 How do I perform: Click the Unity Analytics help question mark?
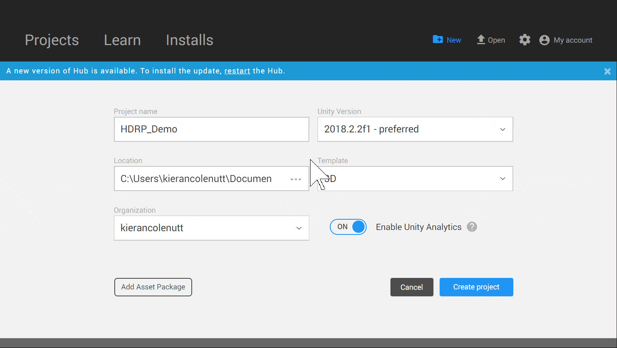pos(472,227)
